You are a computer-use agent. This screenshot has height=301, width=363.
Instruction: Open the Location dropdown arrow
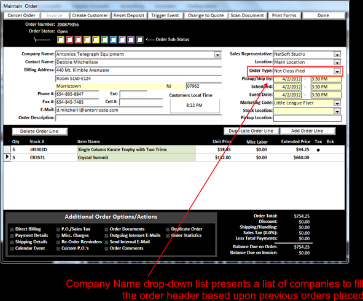[x=337, y=62]
